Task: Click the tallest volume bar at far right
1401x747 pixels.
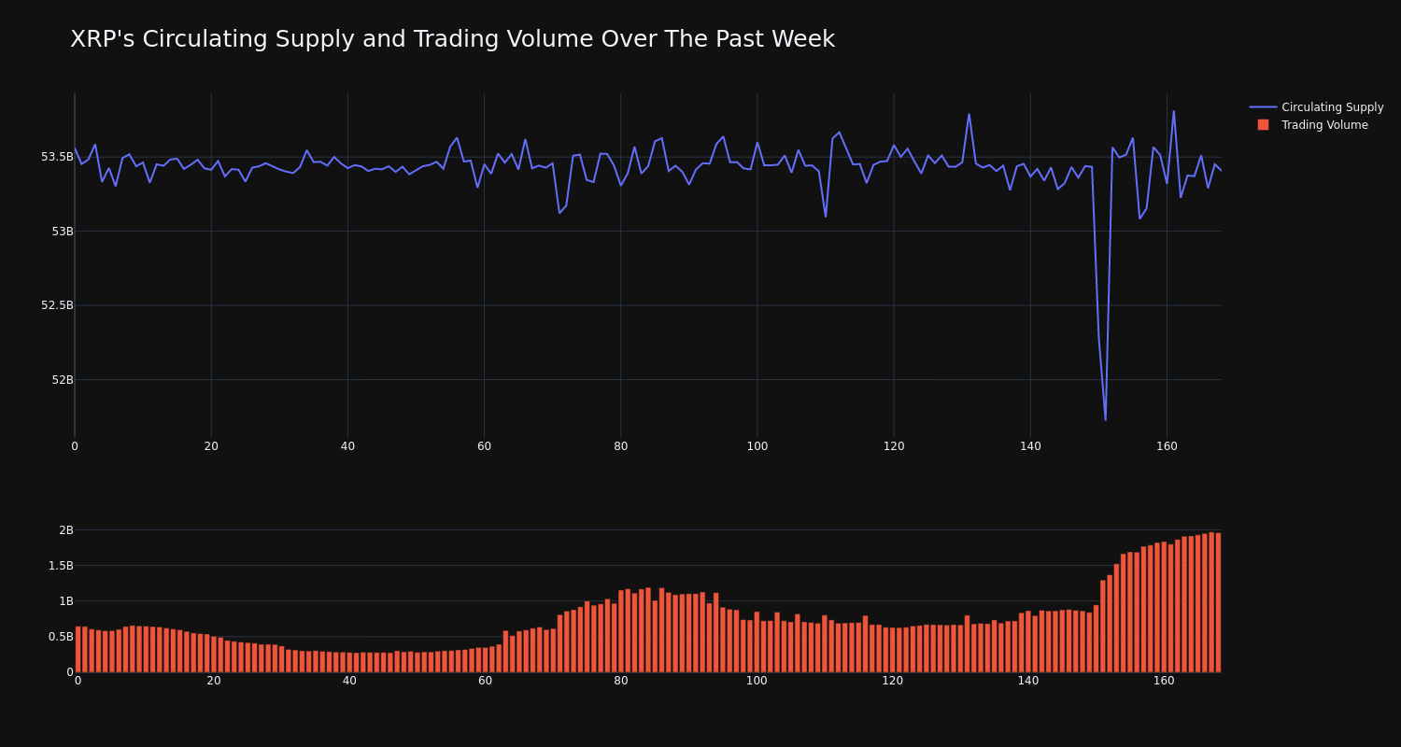Action: coord(1211,602)
